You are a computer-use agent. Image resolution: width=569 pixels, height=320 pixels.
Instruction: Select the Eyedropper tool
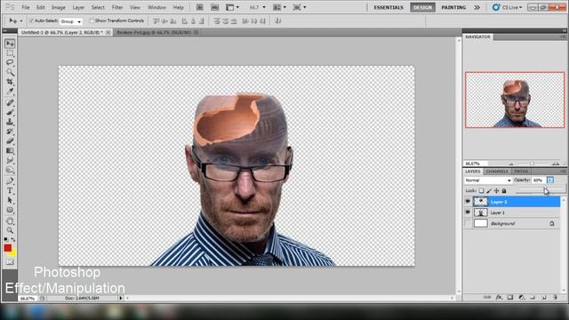10,92
